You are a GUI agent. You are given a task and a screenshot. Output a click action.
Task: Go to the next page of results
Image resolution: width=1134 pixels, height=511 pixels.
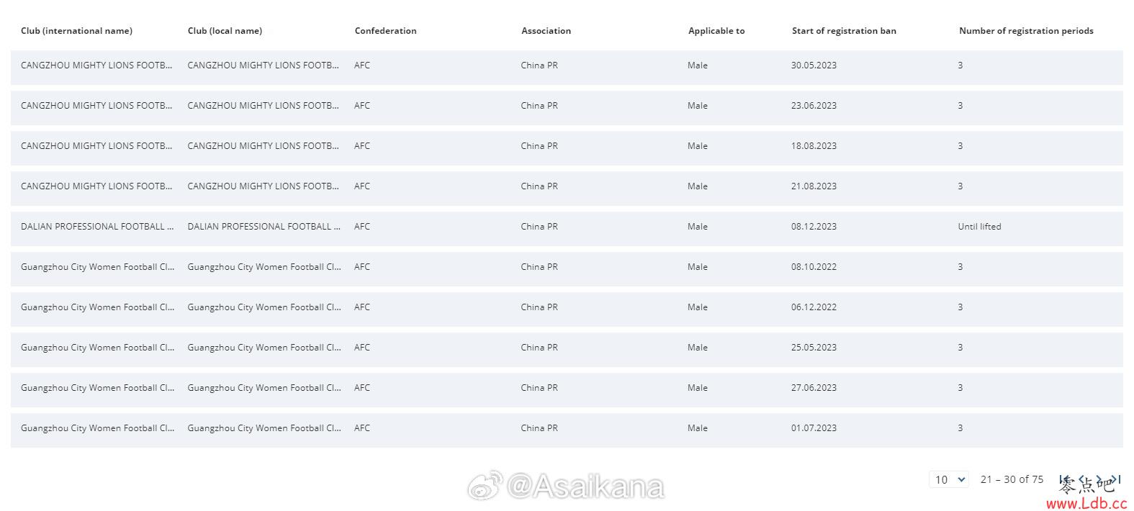coord(1099,479)
